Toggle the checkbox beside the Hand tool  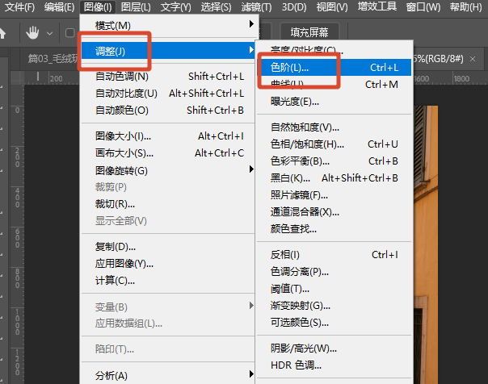tap(70, 33)
